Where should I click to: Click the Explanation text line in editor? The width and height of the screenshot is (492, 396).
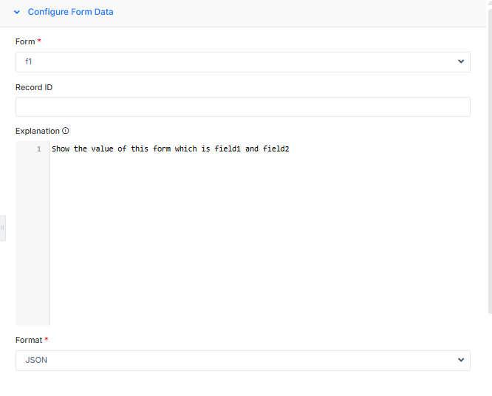click(170, 149)
